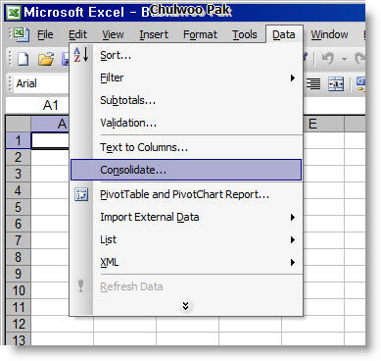Click the Justify alignment icon

[313, 83]
